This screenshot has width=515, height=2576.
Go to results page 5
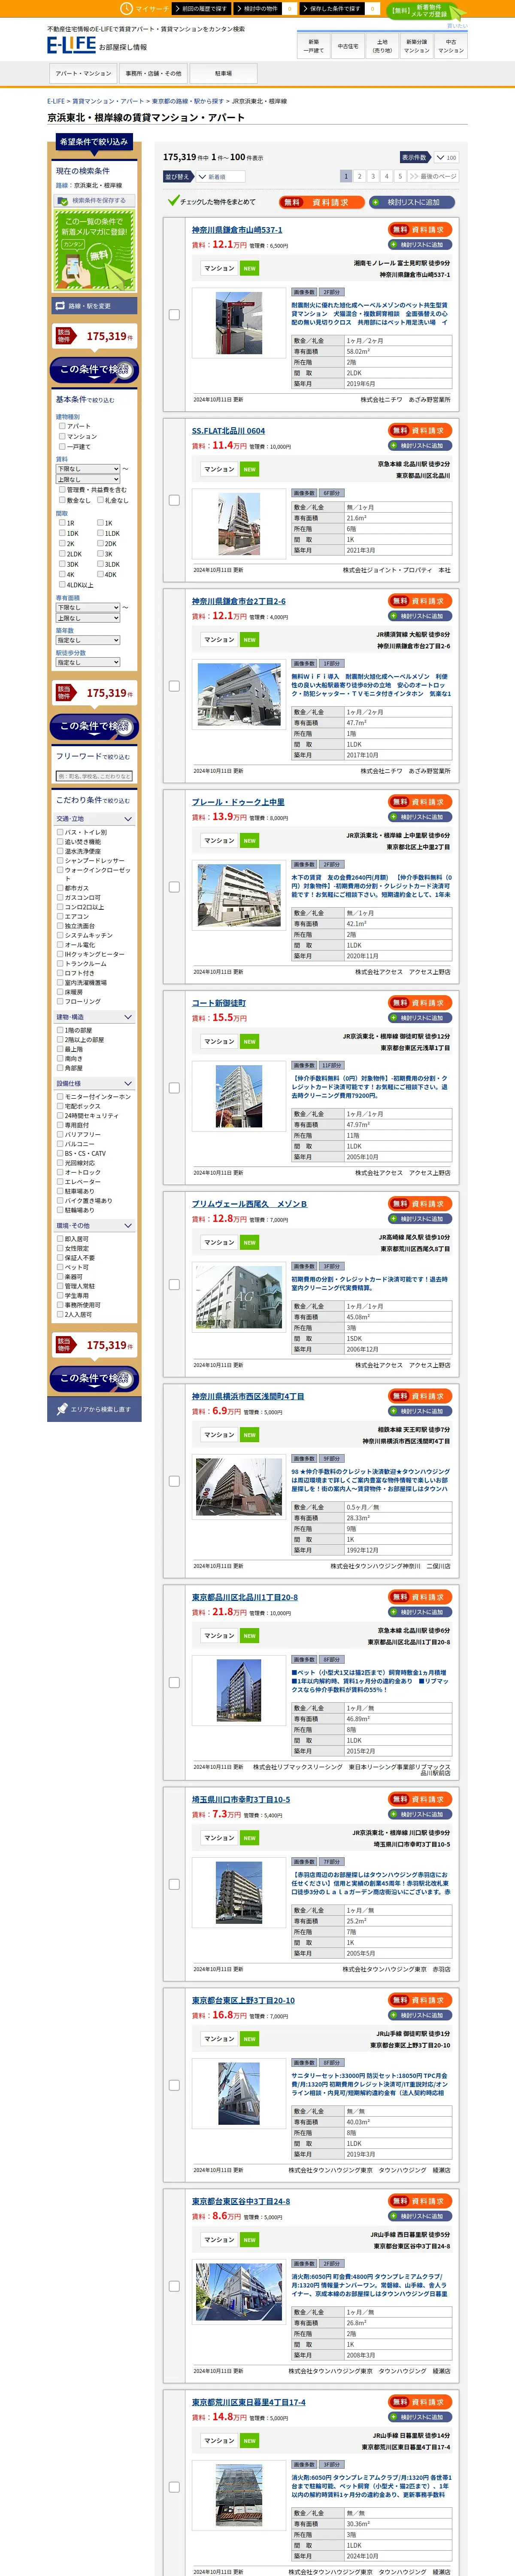pyautogui.click(x=400, y=176)
